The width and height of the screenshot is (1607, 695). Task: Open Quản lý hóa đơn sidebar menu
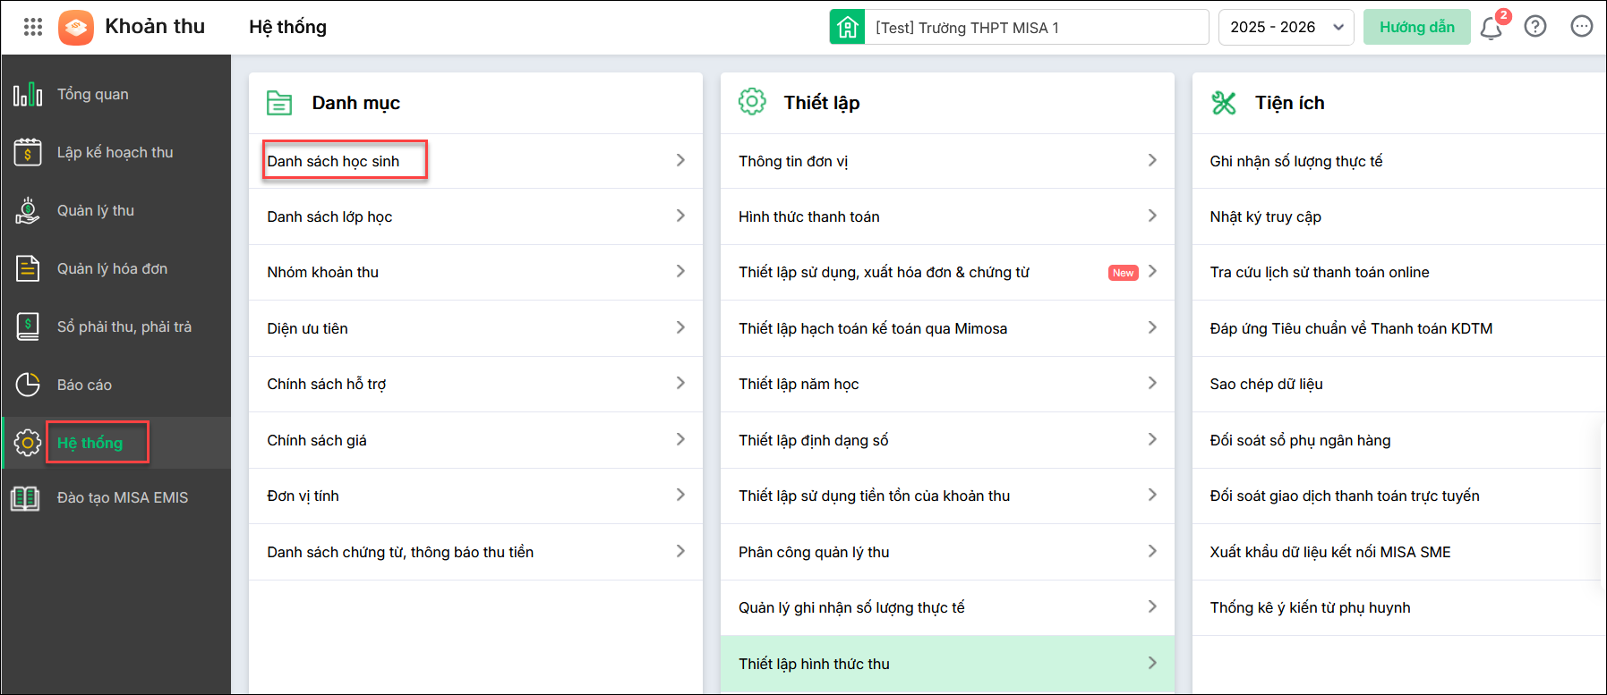112,268
